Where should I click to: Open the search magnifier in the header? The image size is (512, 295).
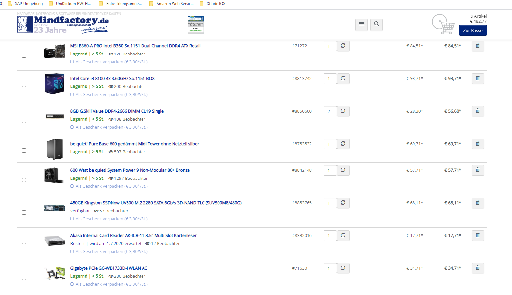(x=377, y=24)
